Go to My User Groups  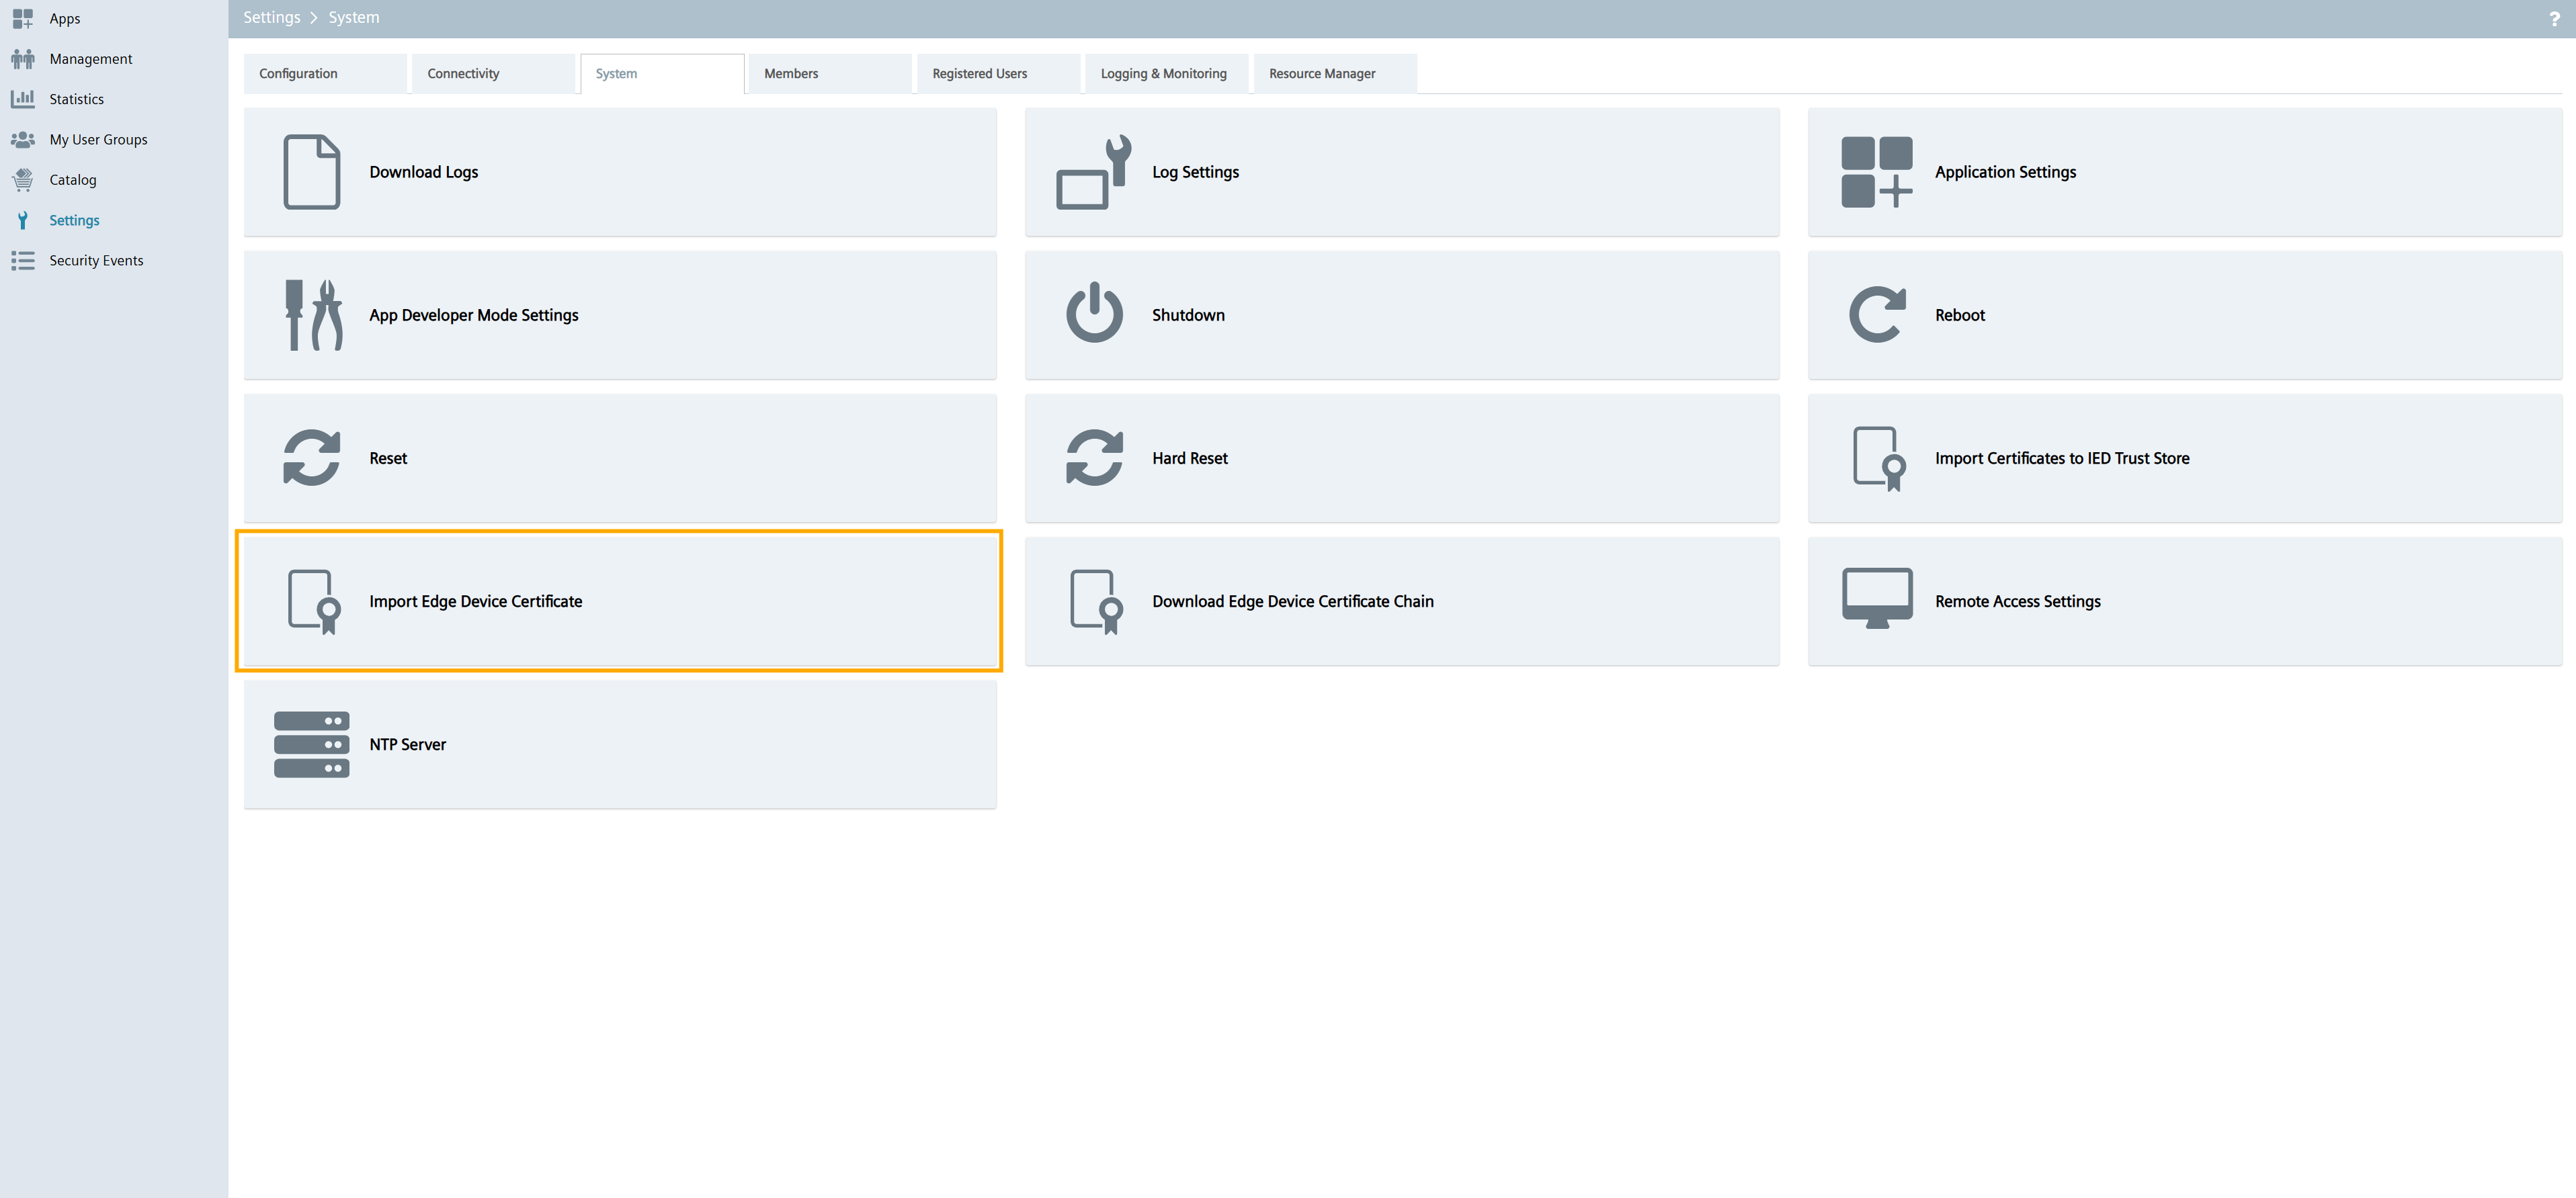pyautogui.click(x=98, y=140)
